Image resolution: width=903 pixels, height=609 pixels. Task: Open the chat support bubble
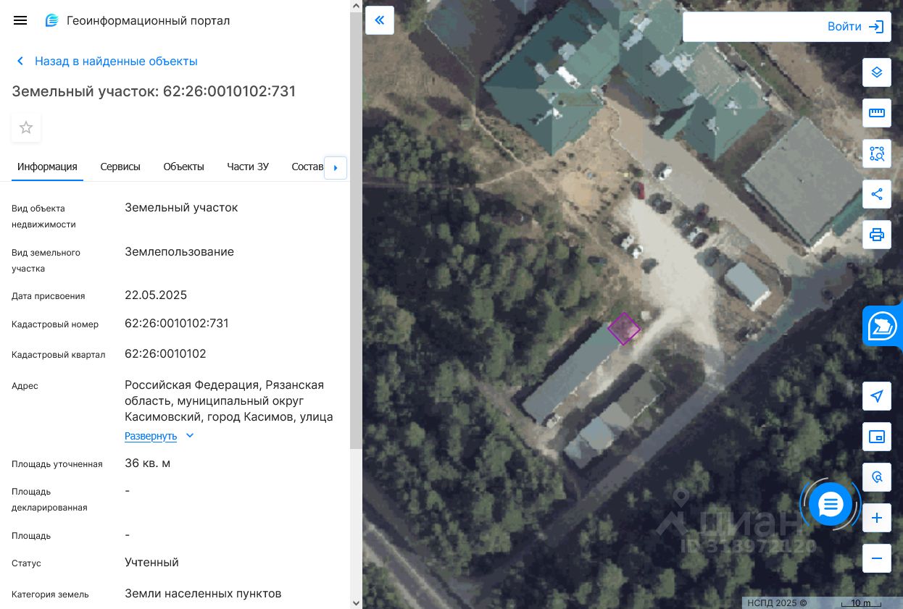(x=831, y=504)
